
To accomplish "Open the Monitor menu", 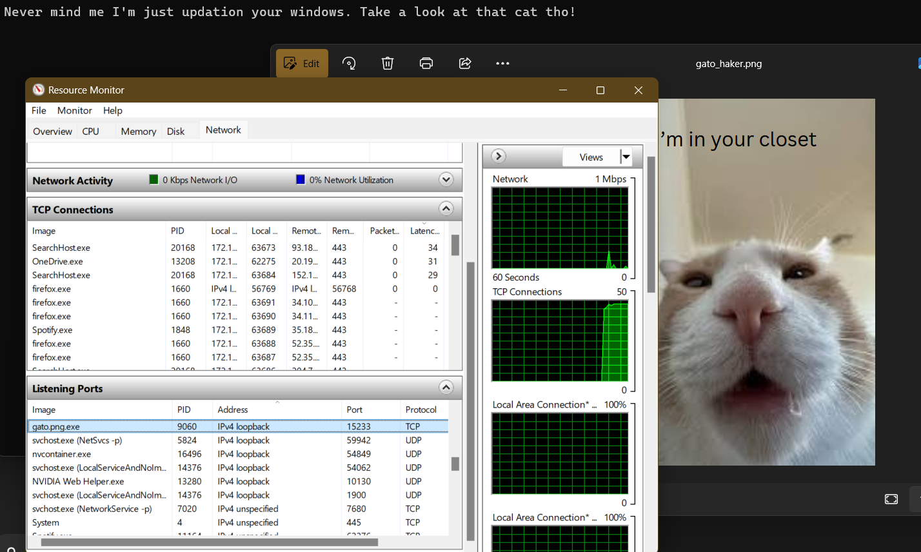I will (74, 110).
